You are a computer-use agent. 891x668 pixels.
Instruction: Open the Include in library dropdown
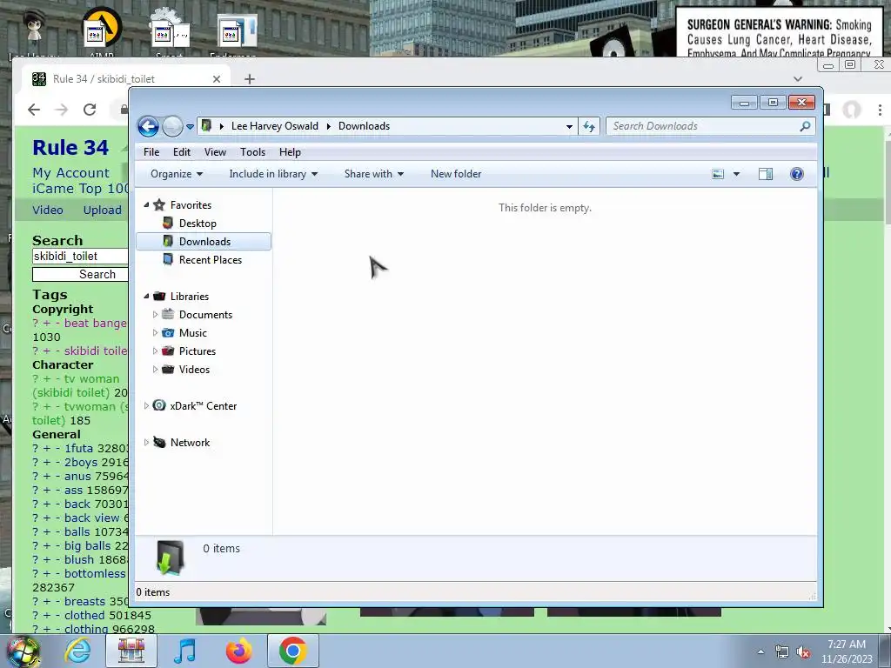273,174
